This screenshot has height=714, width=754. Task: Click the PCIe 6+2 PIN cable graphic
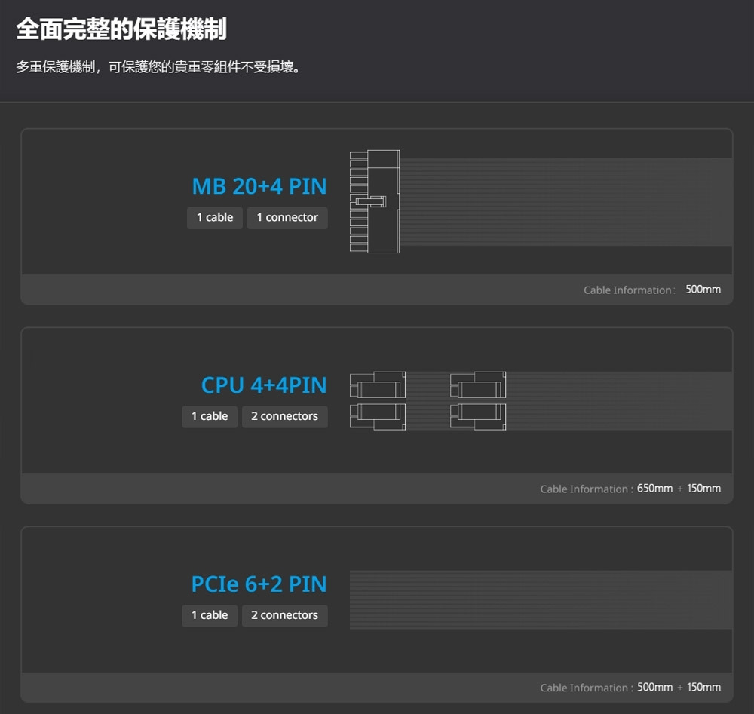coord(540,599)
